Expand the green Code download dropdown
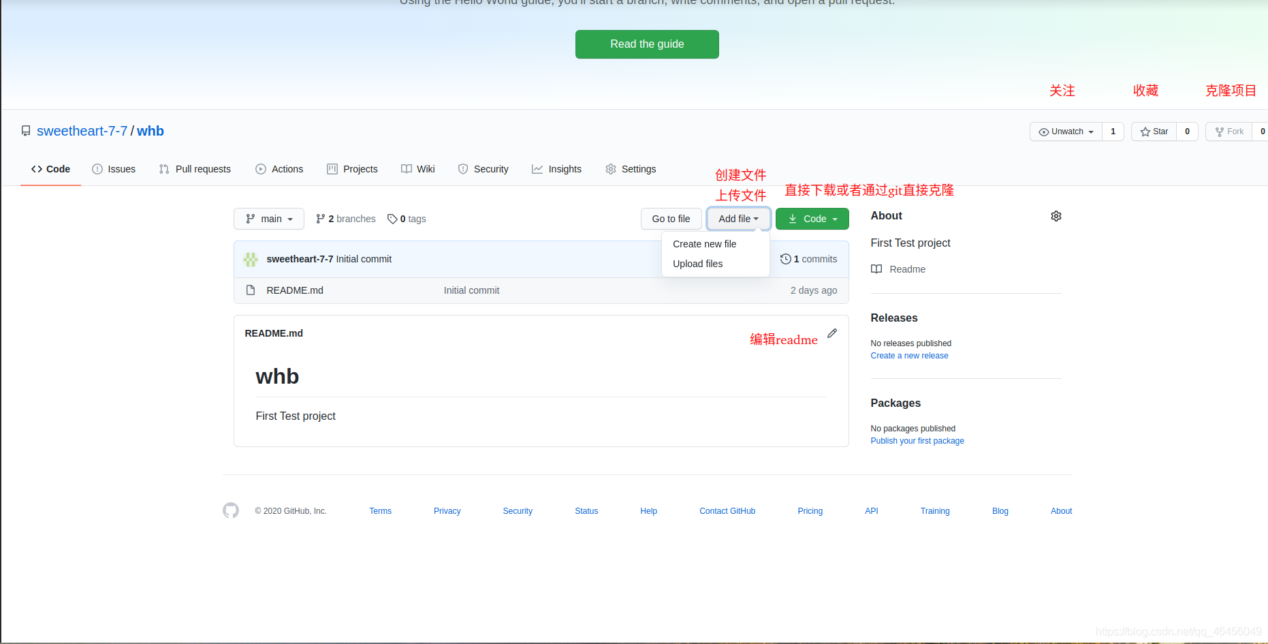 click(812, 219)
